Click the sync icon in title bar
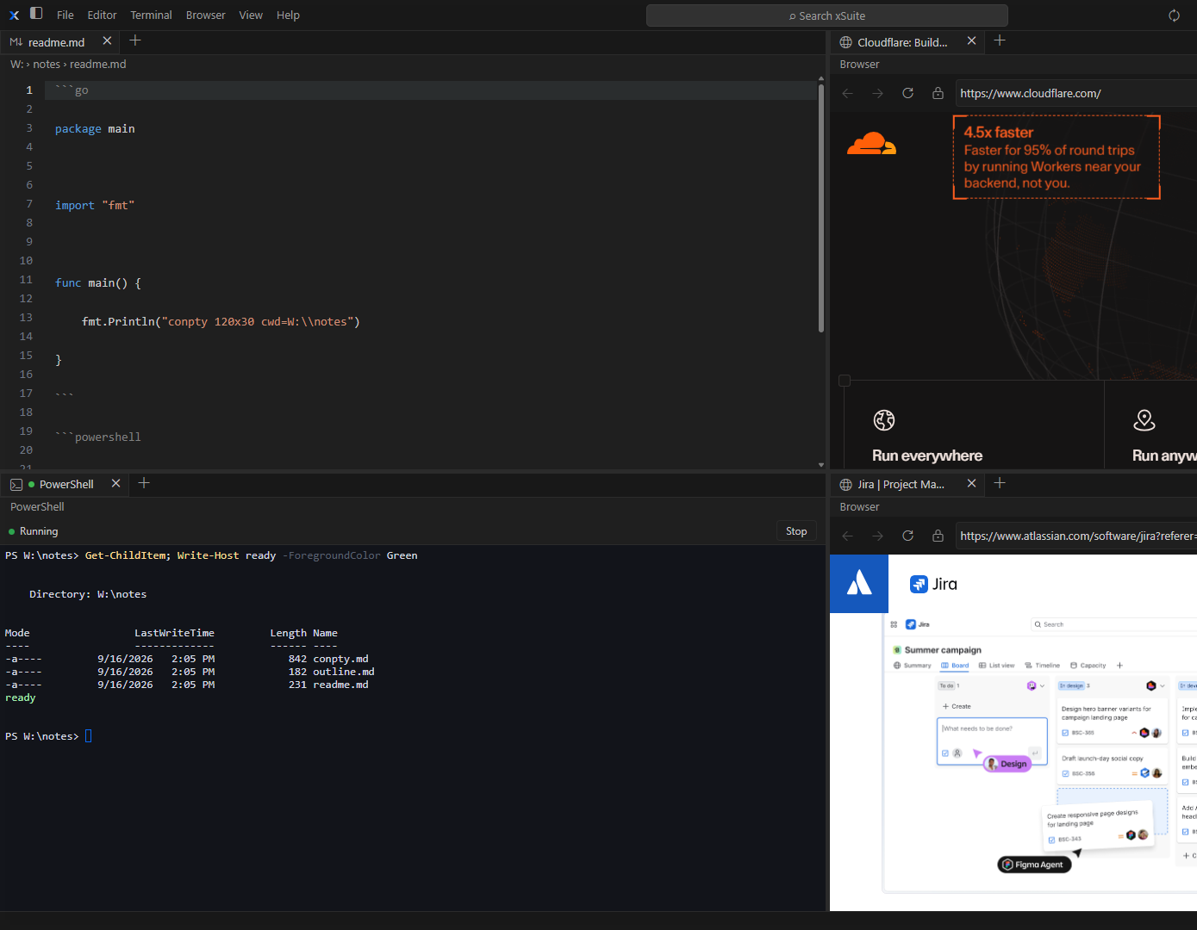This screenshot has height=930, width=1197. point(1174,15)
